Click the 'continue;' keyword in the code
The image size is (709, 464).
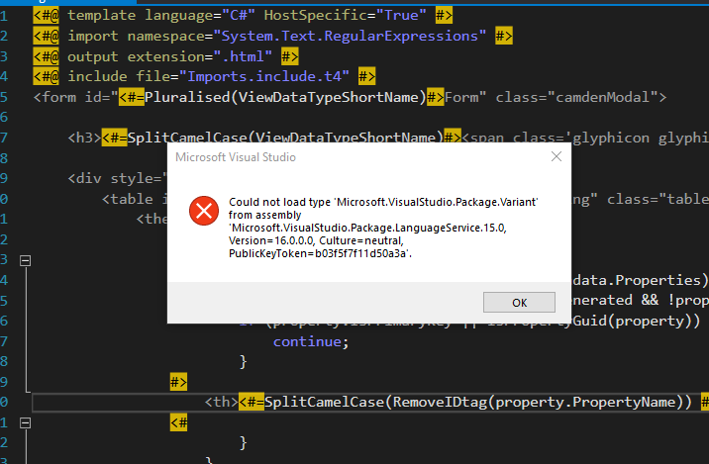click(312, 340)
